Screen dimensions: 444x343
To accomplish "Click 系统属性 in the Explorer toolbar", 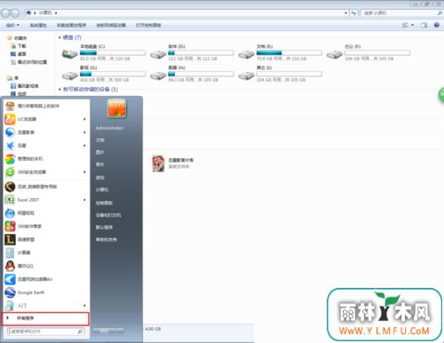I will point(38,25).
